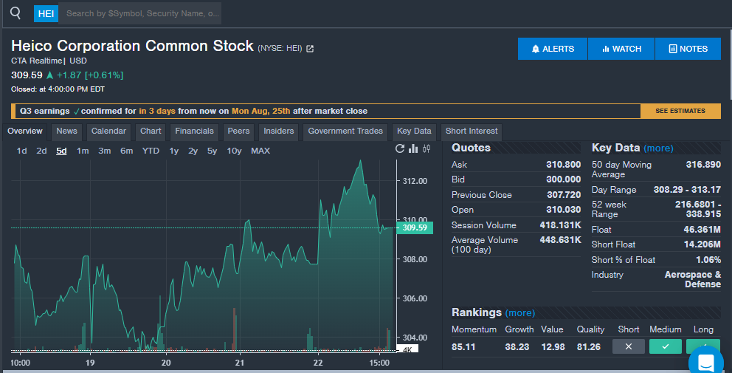The width and height of the screenshot is (732, 373).
Task: Click the Previous Close value 307.720
Action: [564, 195]
